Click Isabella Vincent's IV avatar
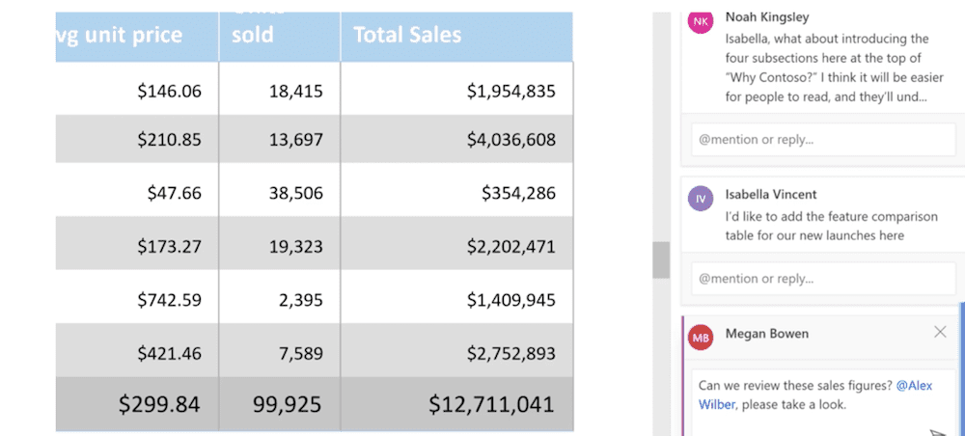 point(701,199)
